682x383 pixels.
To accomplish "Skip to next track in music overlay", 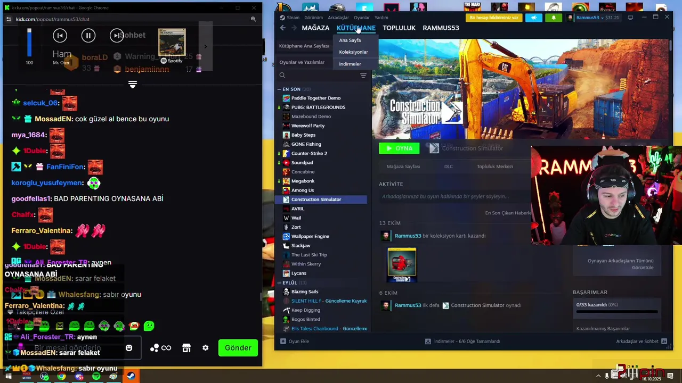I will pyautogui.click(x=116, y=36).
